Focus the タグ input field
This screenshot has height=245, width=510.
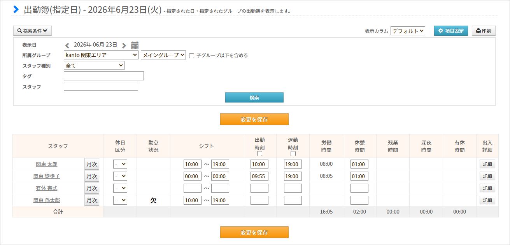coord(104,76)
